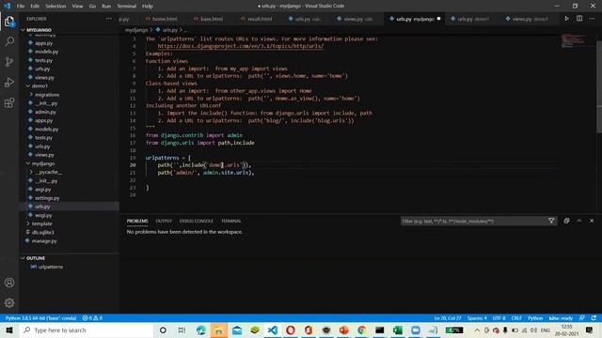Screen dimensions: 602x338
Task: Split the editor to the right
Action: pyautogui.click(x=579, y=19)
